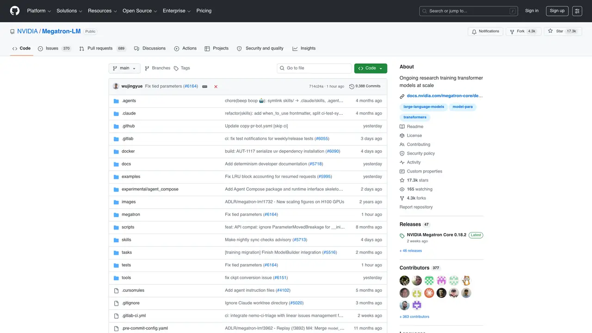
Task: Click the Search or jump to field
Action: [469, 11]
